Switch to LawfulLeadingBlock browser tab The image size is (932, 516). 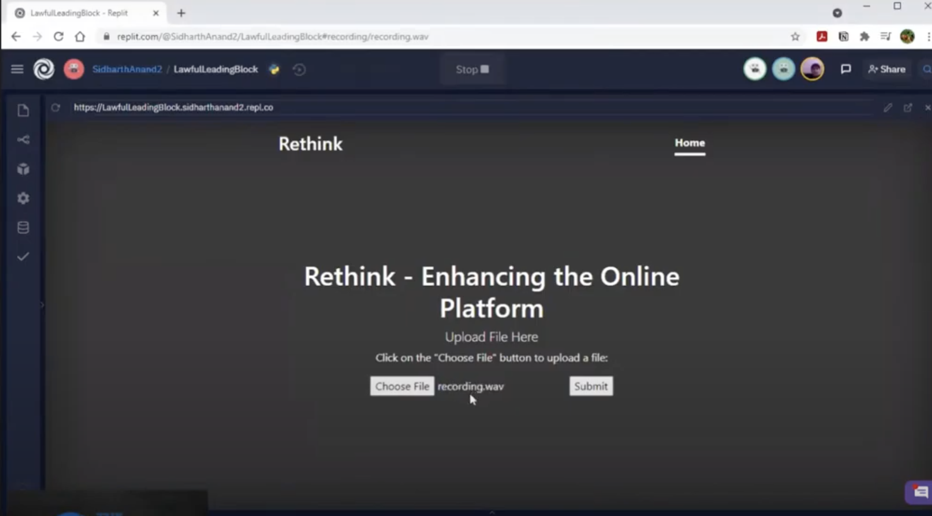(79, 13)
